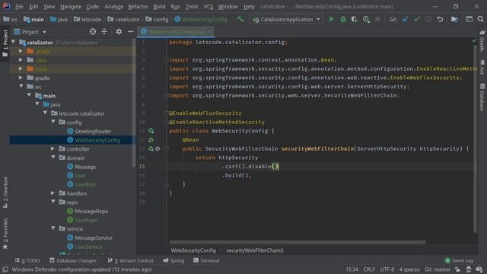This screenshot has height=274, width=487.
Task: Open the Analyze menu
Action: [113, 7]
